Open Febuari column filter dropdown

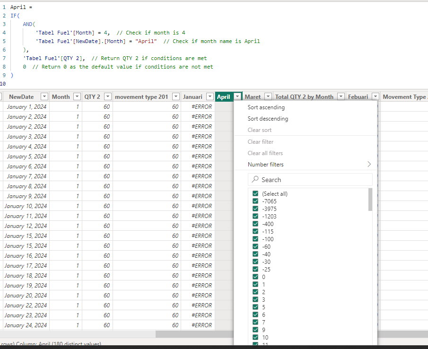click(x=376, y=96)
